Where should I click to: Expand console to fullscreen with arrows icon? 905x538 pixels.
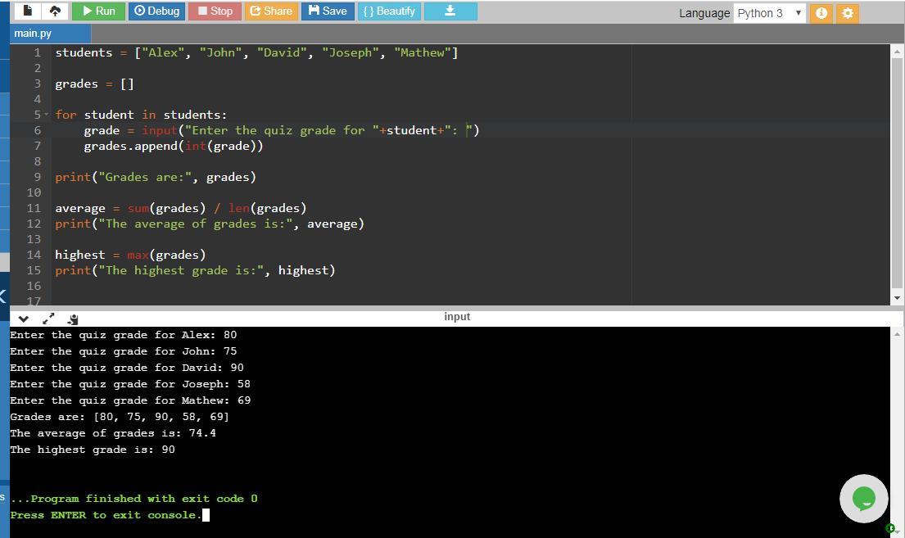48,319
